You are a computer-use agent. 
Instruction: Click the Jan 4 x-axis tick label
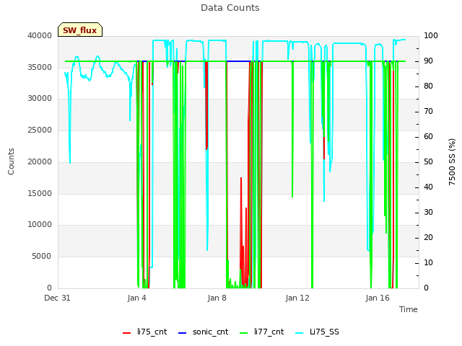pyautogui.click(x=136, y=298)
